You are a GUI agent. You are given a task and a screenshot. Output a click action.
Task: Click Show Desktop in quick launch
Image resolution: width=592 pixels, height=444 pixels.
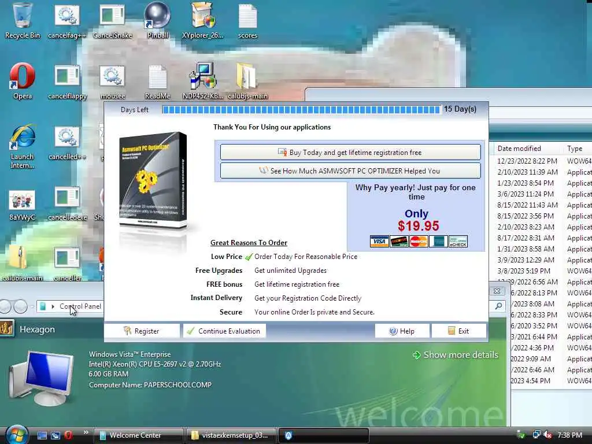click(x=42, y=435)
